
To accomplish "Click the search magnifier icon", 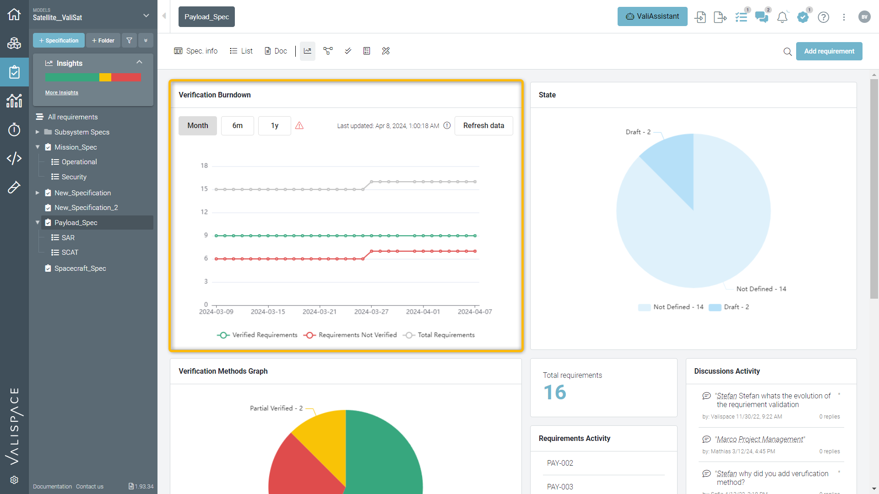I will [787, 52].
